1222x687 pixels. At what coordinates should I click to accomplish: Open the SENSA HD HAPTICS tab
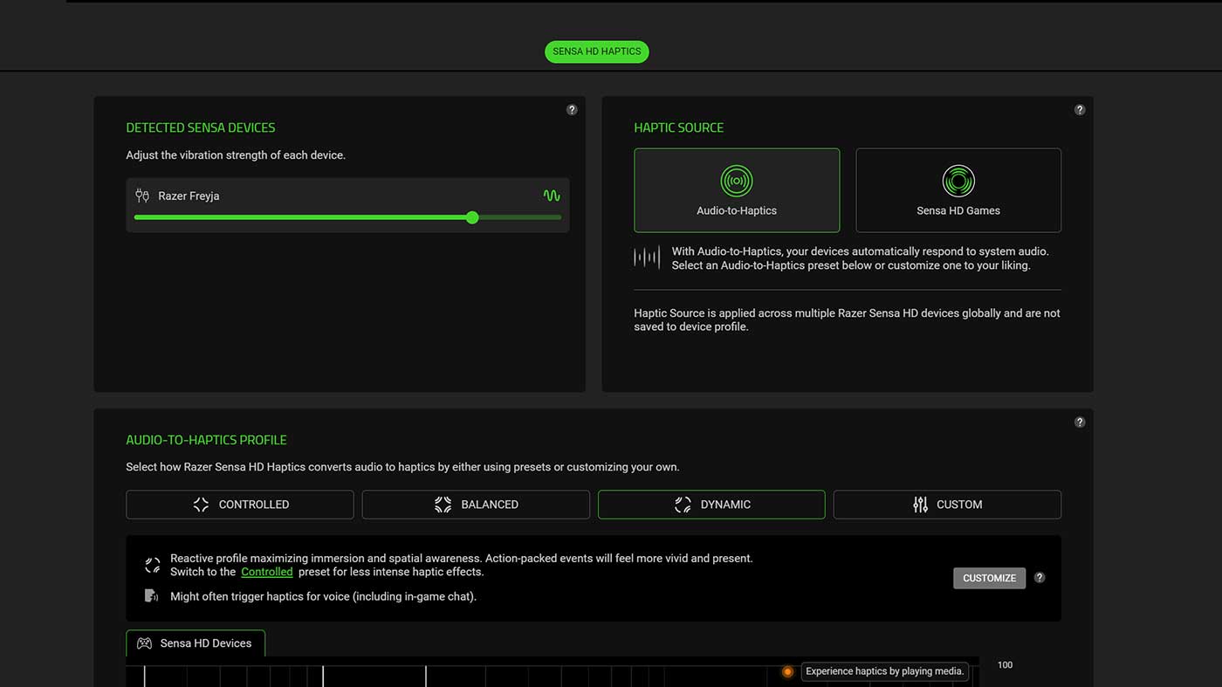click(596, 52)
